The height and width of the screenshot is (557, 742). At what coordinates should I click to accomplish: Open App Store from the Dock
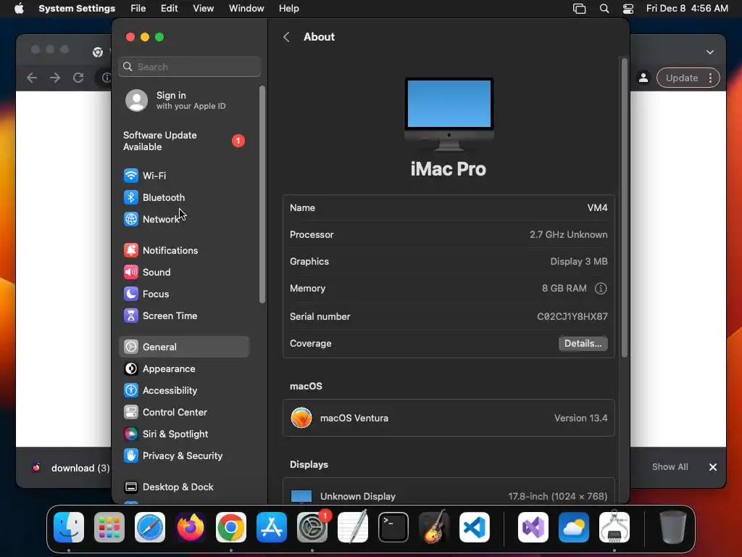coord(272,528)
